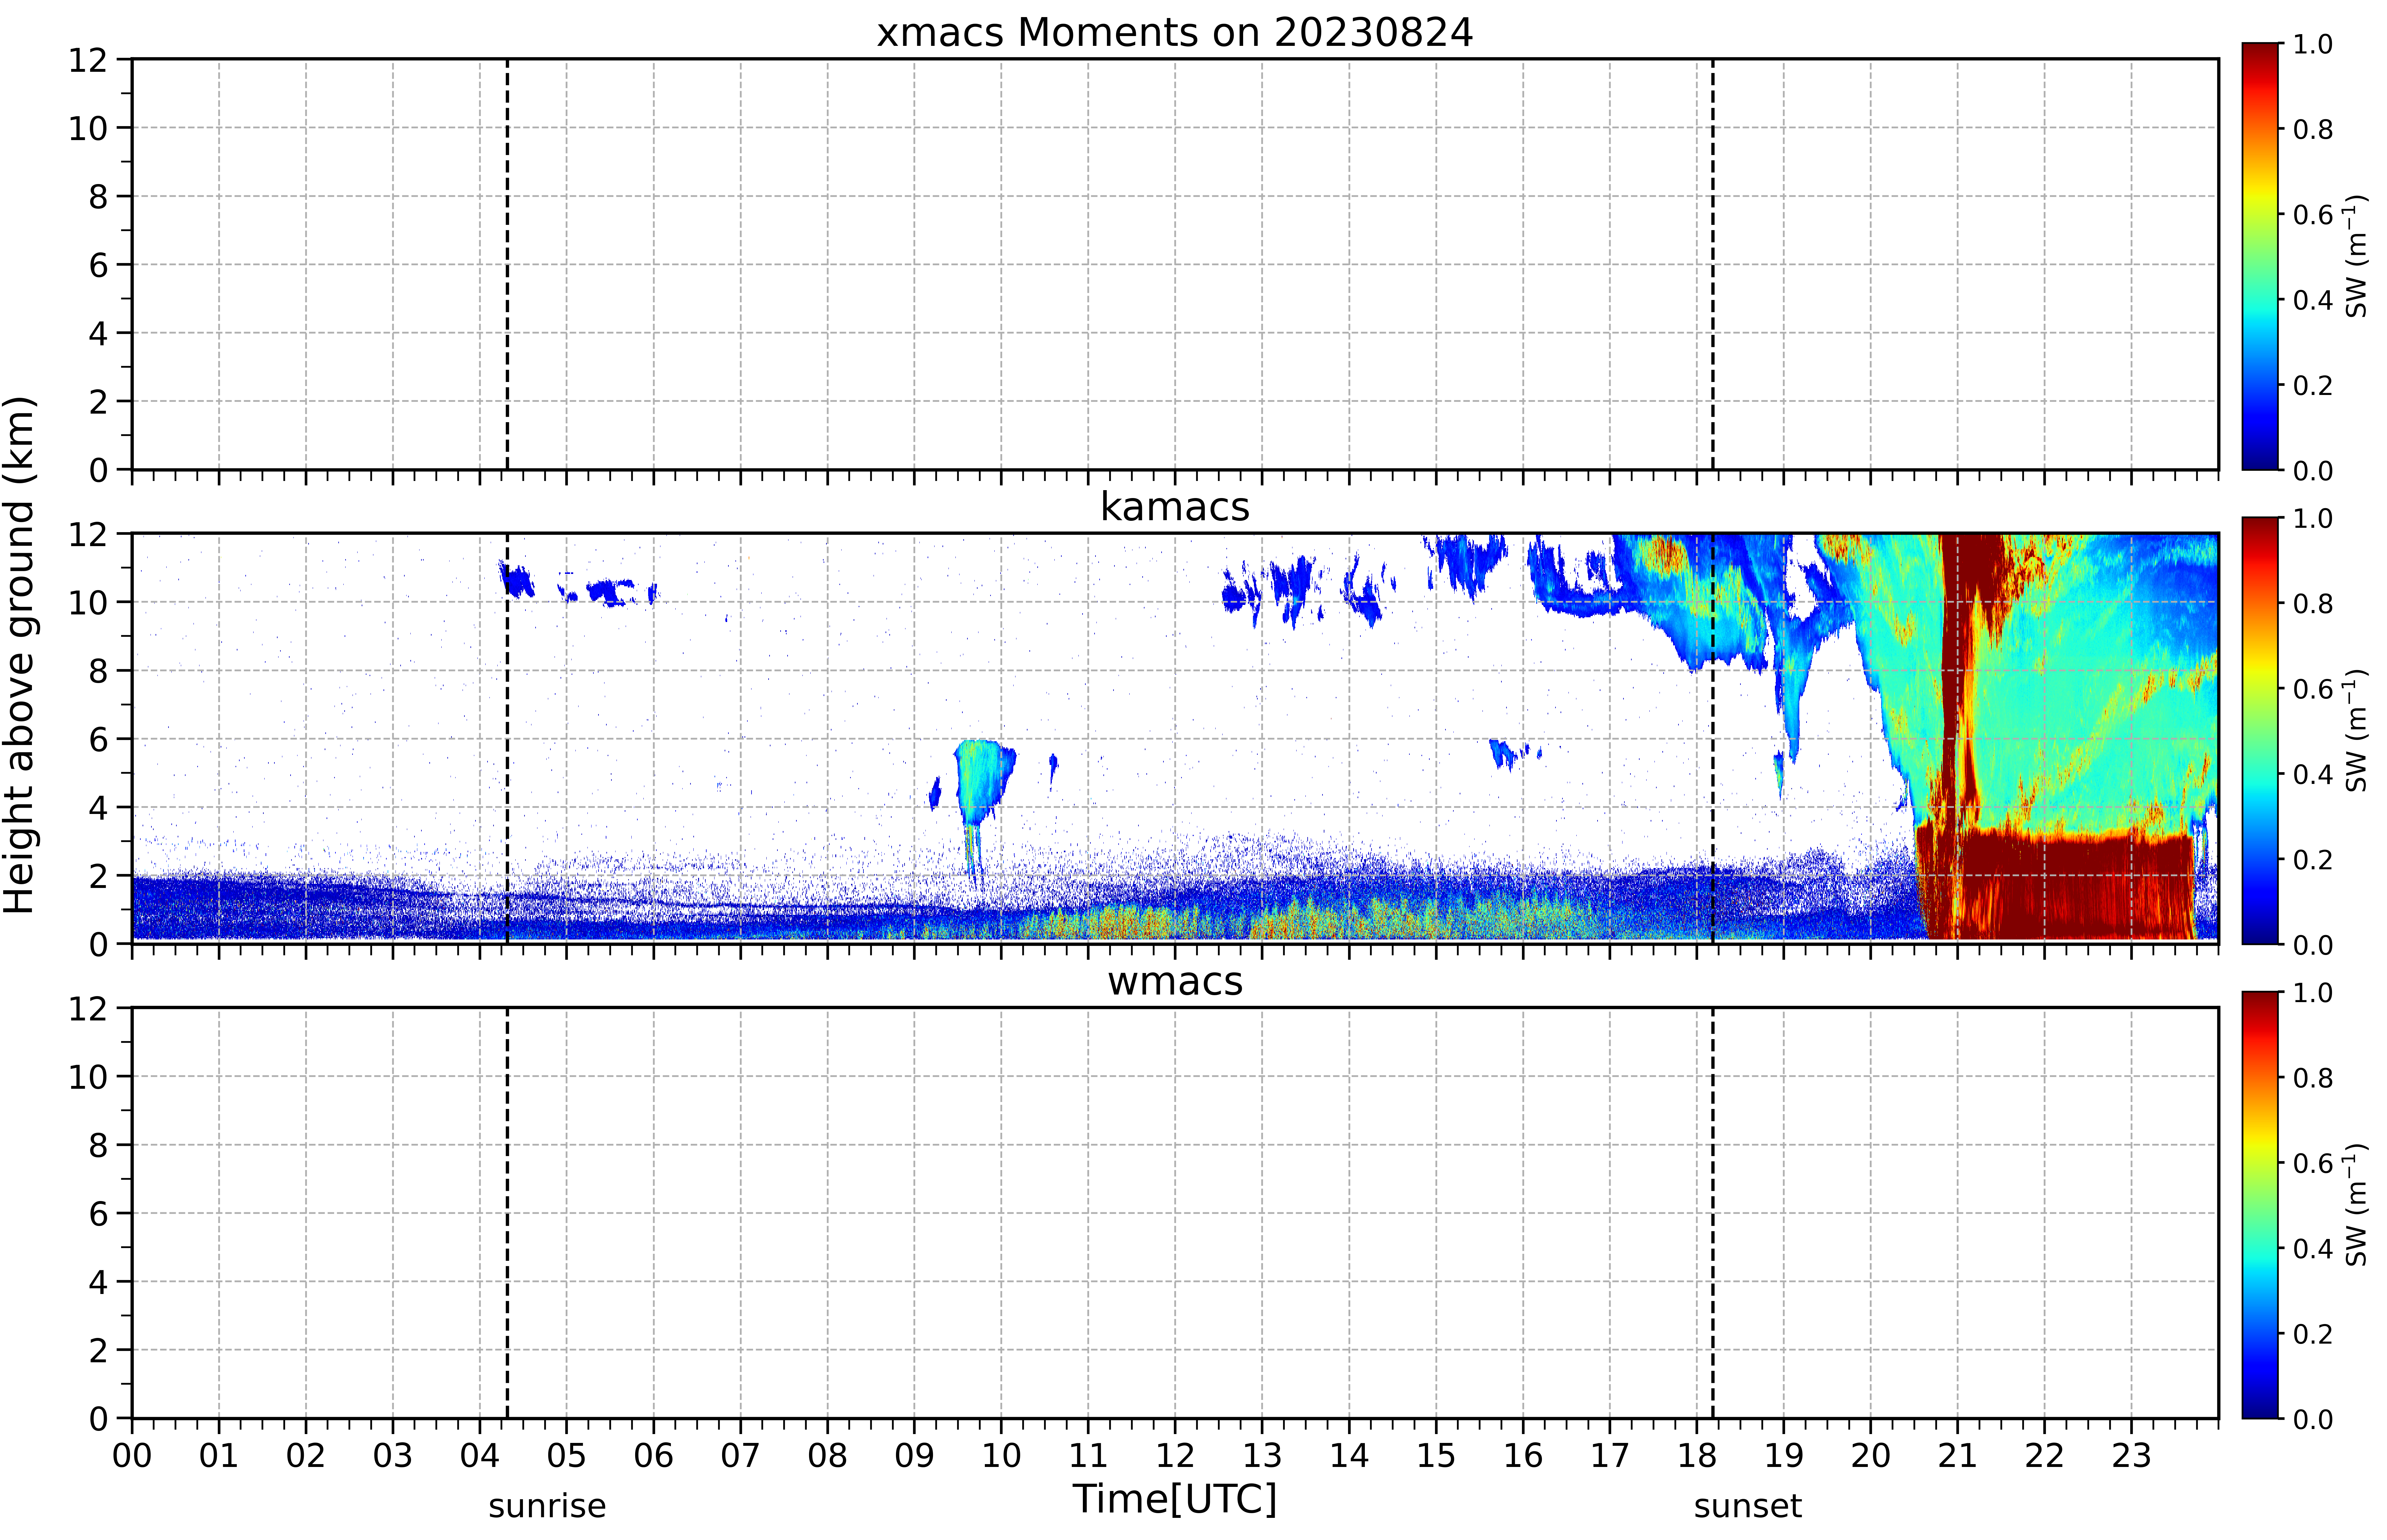Click the 'Time[UTC]' axis label

pos(1175,1499)
